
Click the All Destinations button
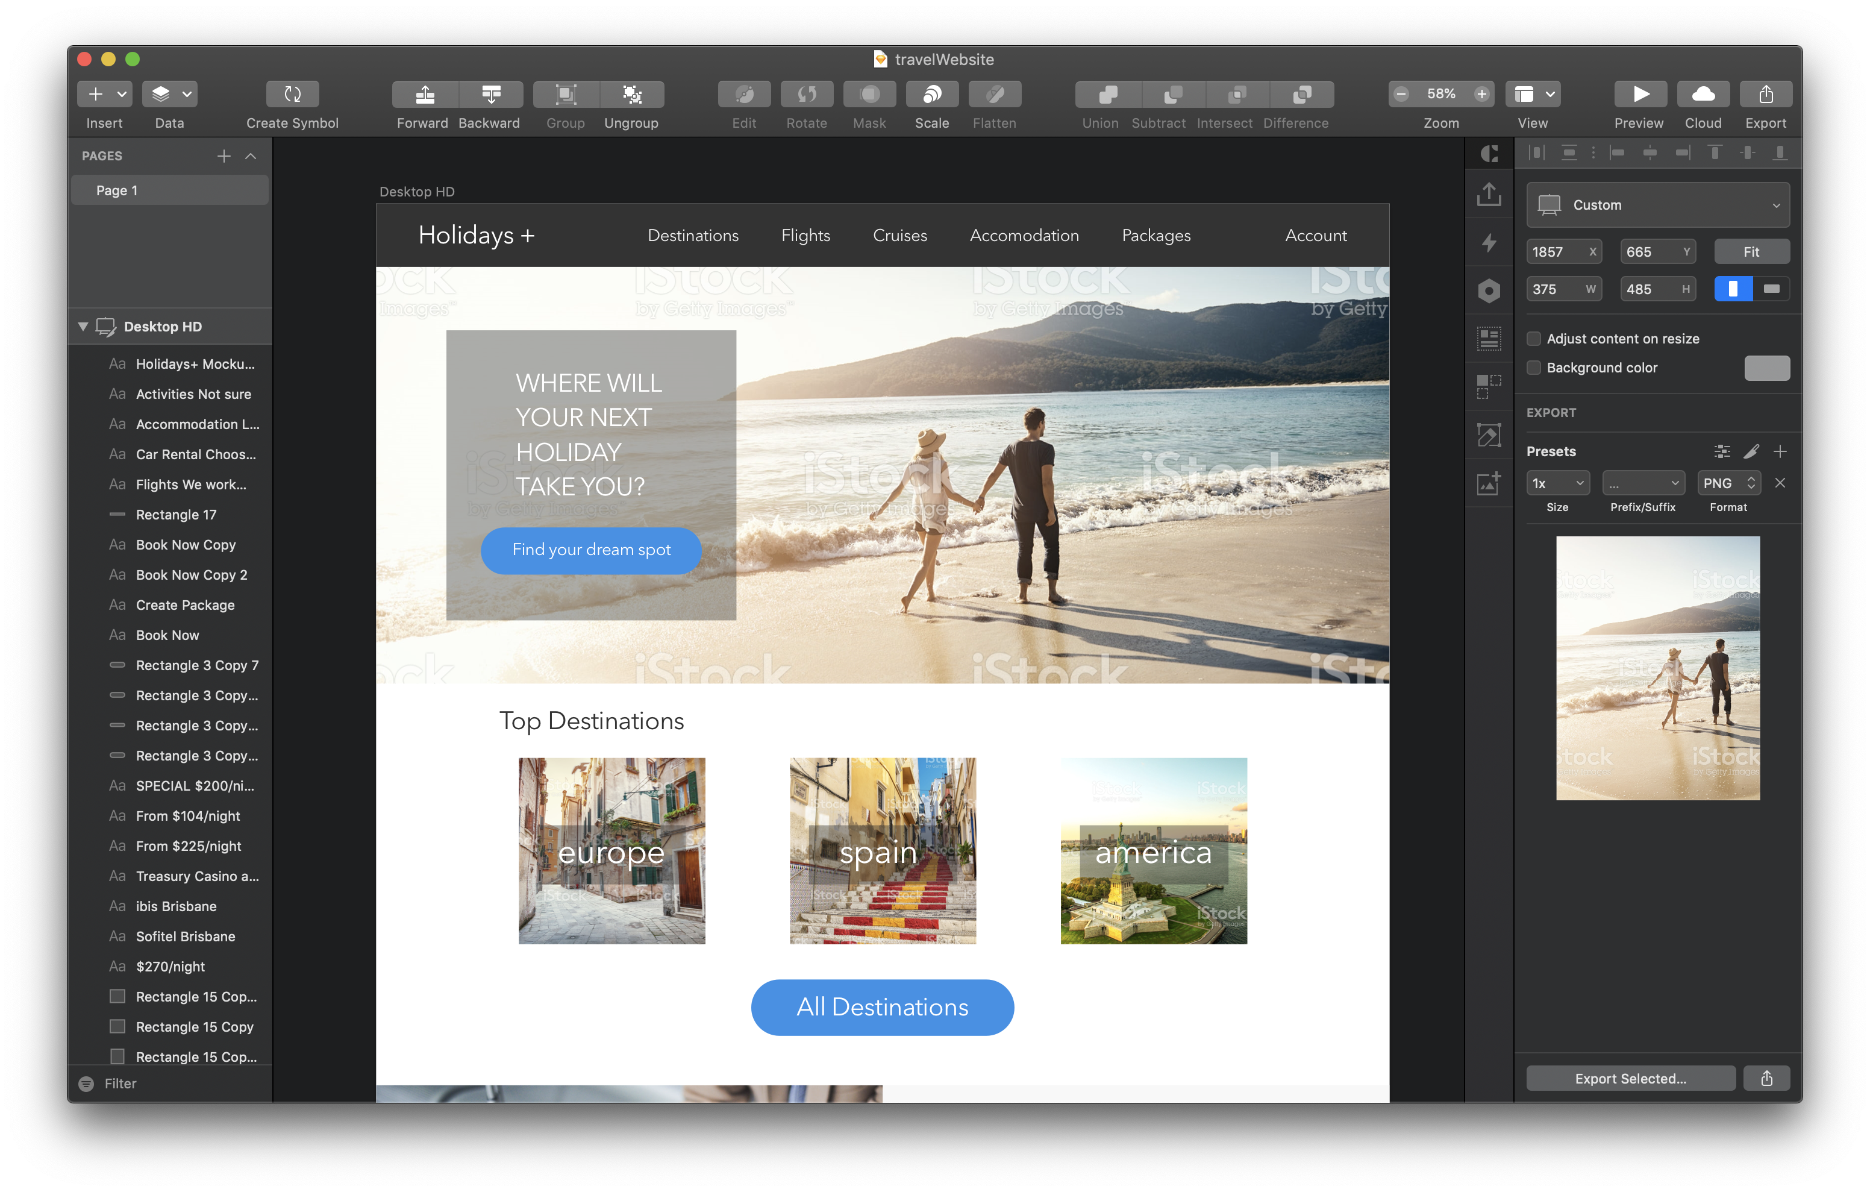[x=882, y=1005]
